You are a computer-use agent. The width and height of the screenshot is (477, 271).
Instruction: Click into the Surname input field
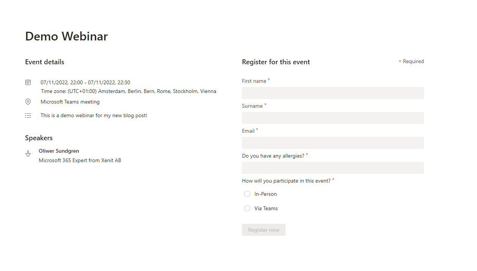tap(333, 118)
